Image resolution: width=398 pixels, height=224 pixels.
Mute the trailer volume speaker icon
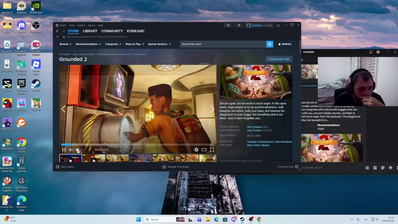pos(71,150)
